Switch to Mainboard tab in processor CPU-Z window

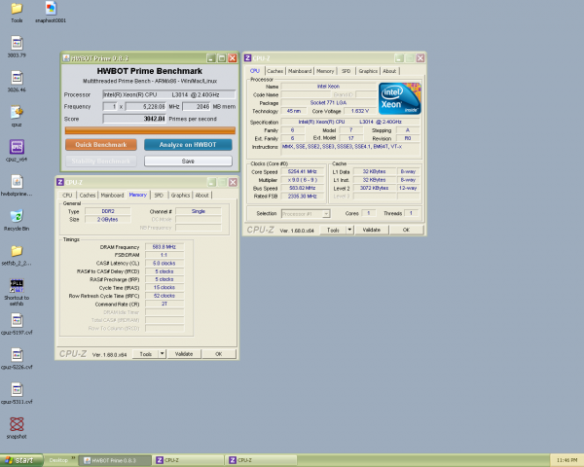tap(300, 71)
